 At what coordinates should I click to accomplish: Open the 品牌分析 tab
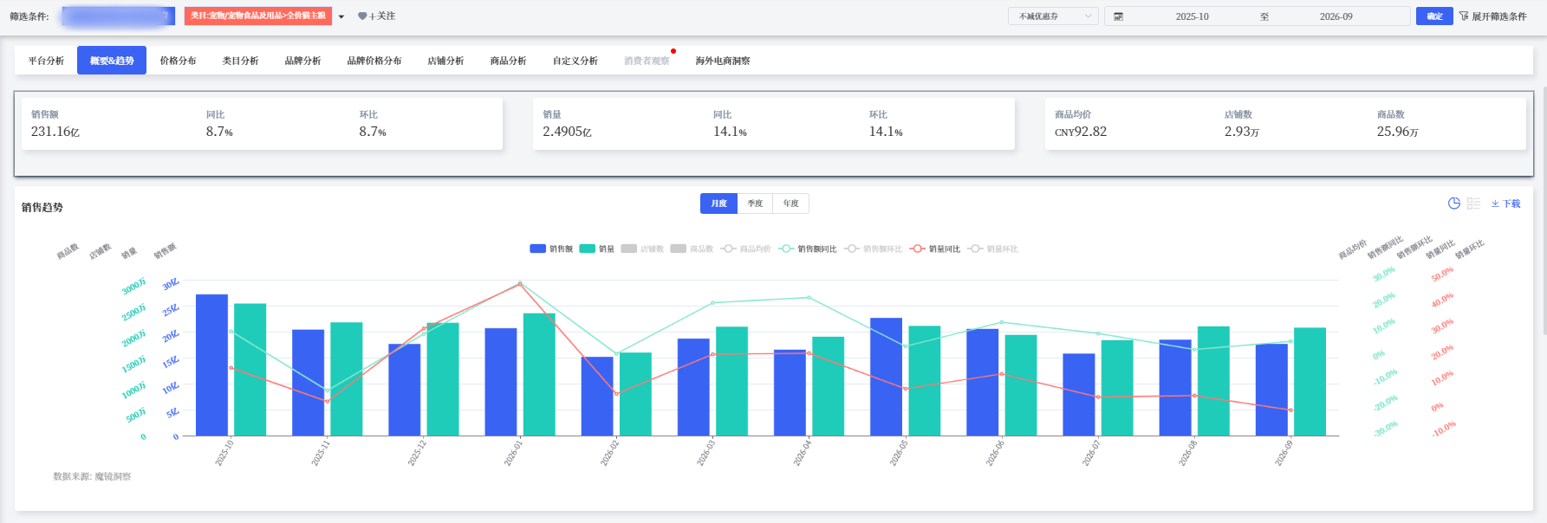tap(302, 61)
